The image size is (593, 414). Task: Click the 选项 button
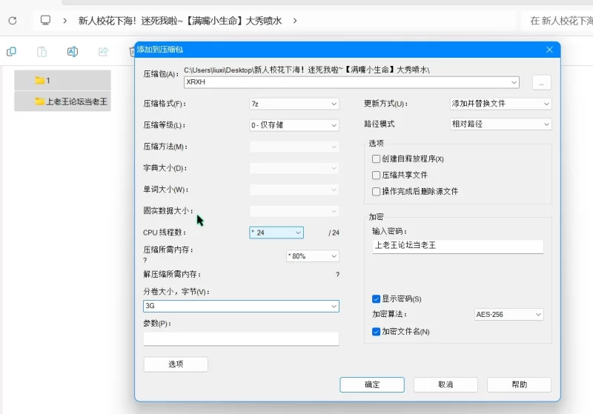(x=176, y=364)
